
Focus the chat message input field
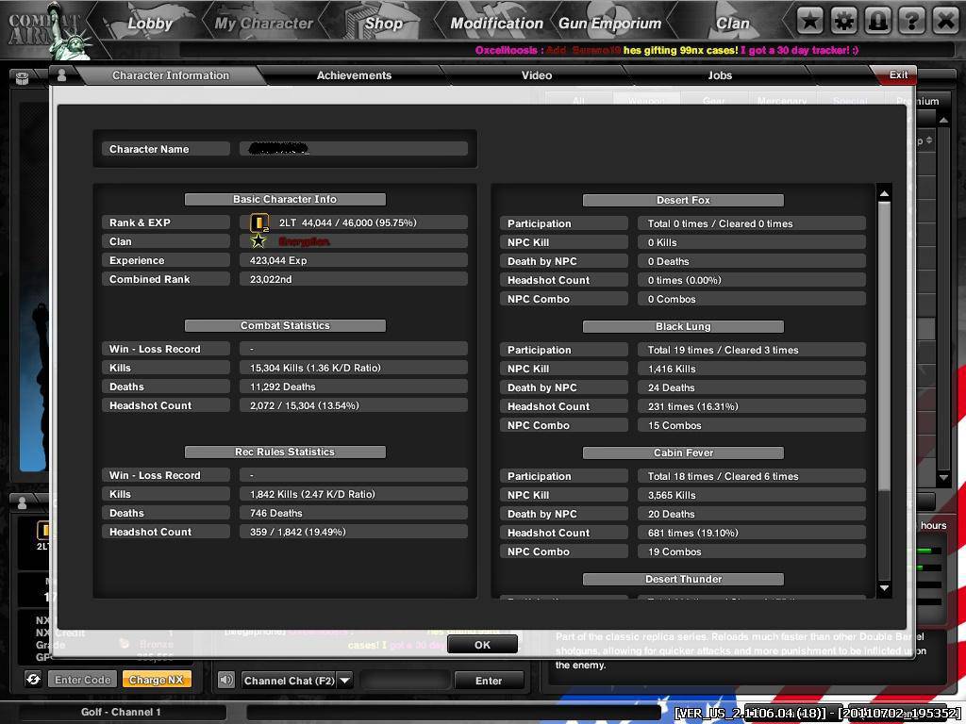pos(406,681)
